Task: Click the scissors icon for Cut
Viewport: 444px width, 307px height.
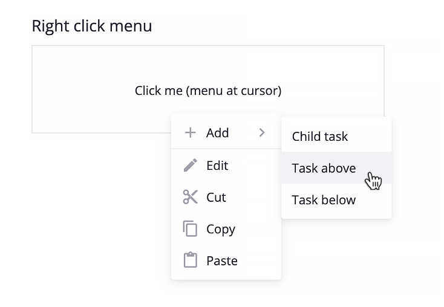Action: point(191,197)
